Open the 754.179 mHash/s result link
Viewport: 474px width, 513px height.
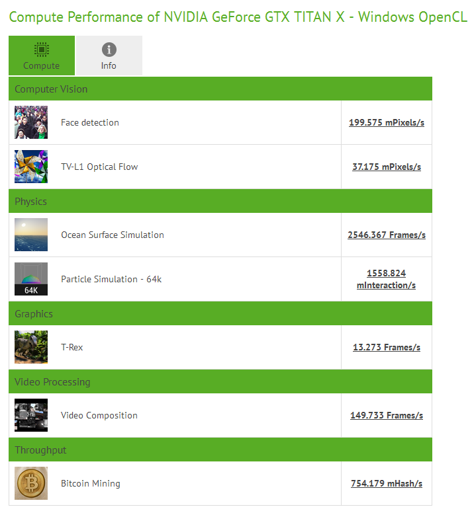(387, 483)
